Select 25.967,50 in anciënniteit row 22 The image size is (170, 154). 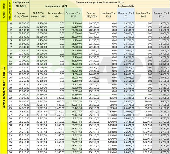click(38, 98)
